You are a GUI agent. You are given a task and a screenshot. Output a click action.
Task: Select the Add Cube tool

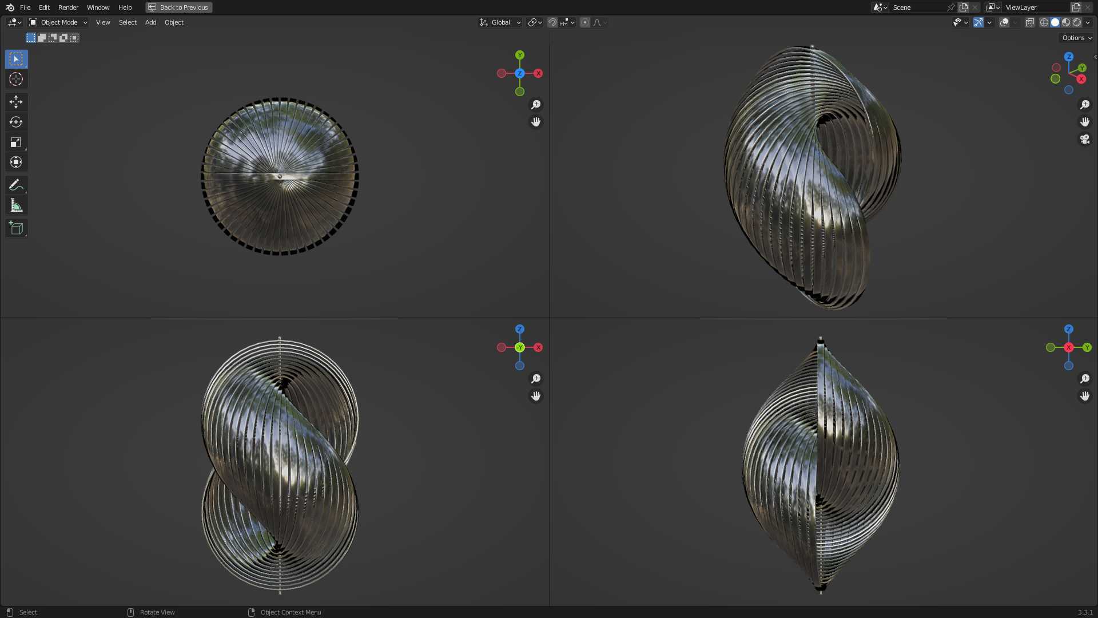(16, 228)
